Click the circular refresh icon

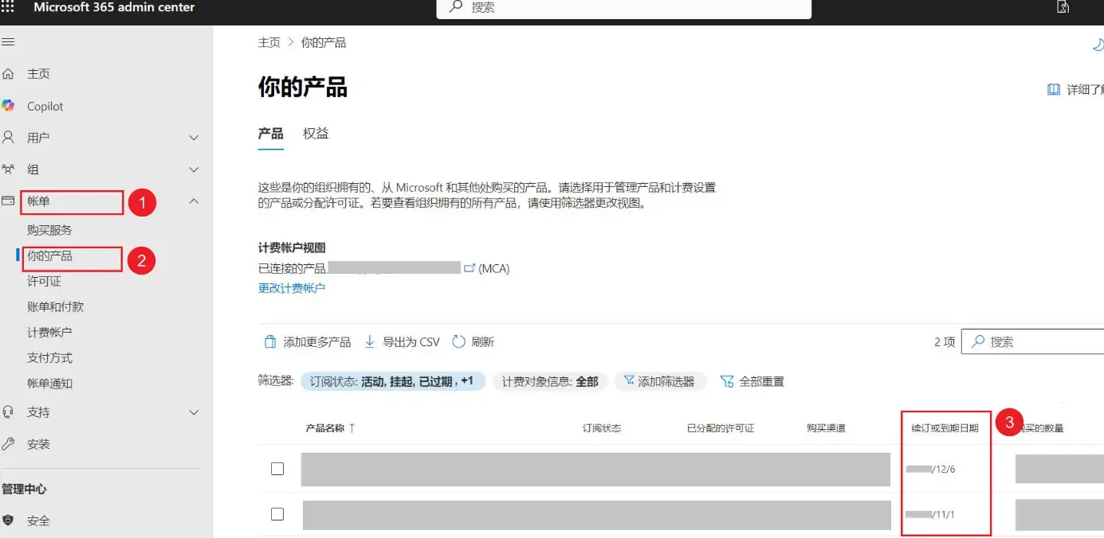(458, 342)
